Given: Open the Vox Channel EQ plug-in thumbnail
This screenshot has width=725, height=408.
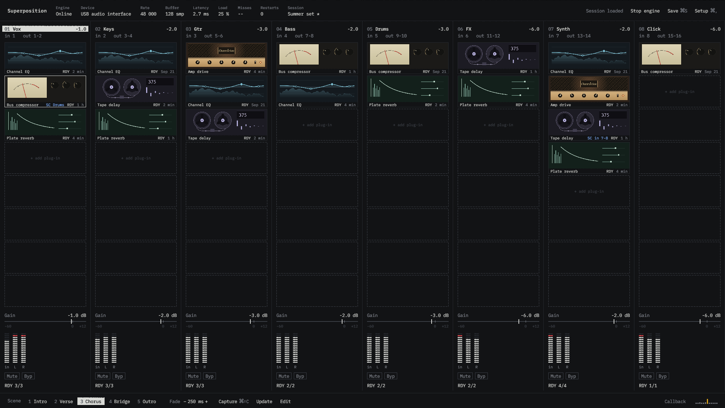Looking at the screenshot, I should [45, 58].
